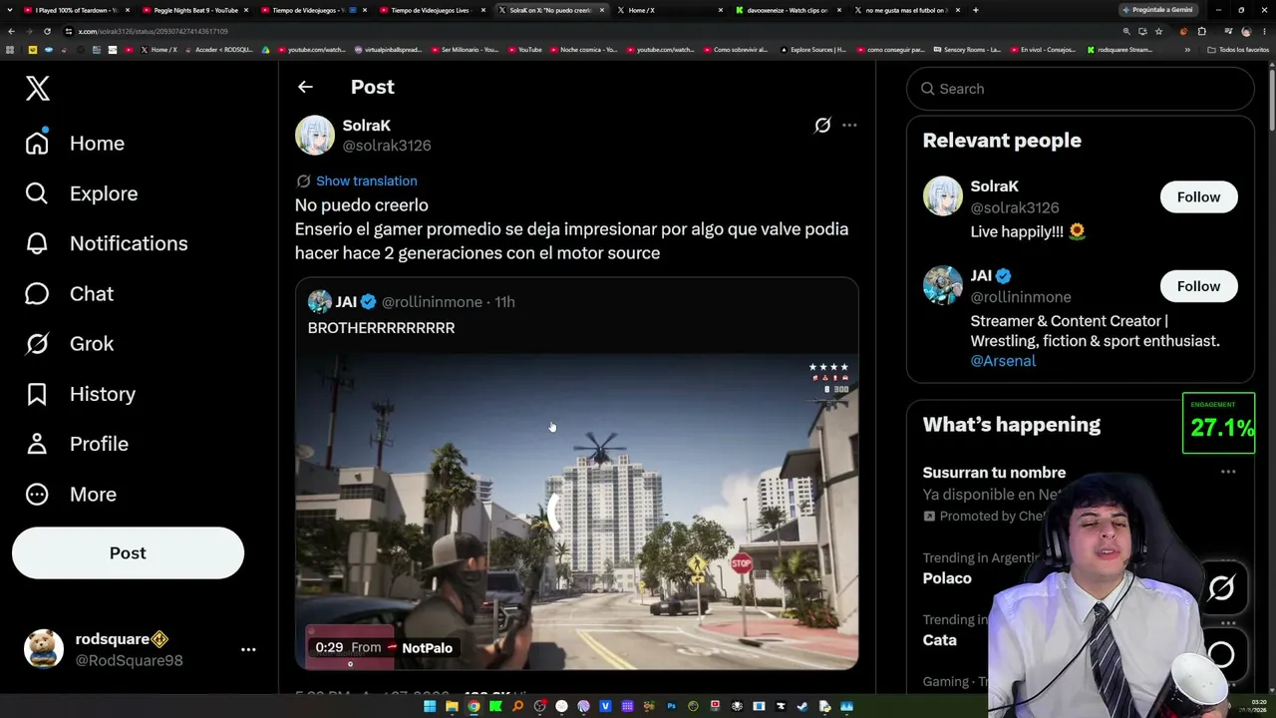Switch to the Peggle Nights Beat 9 tab
The image size is (1276, 718).
click(x=195, y=10)
